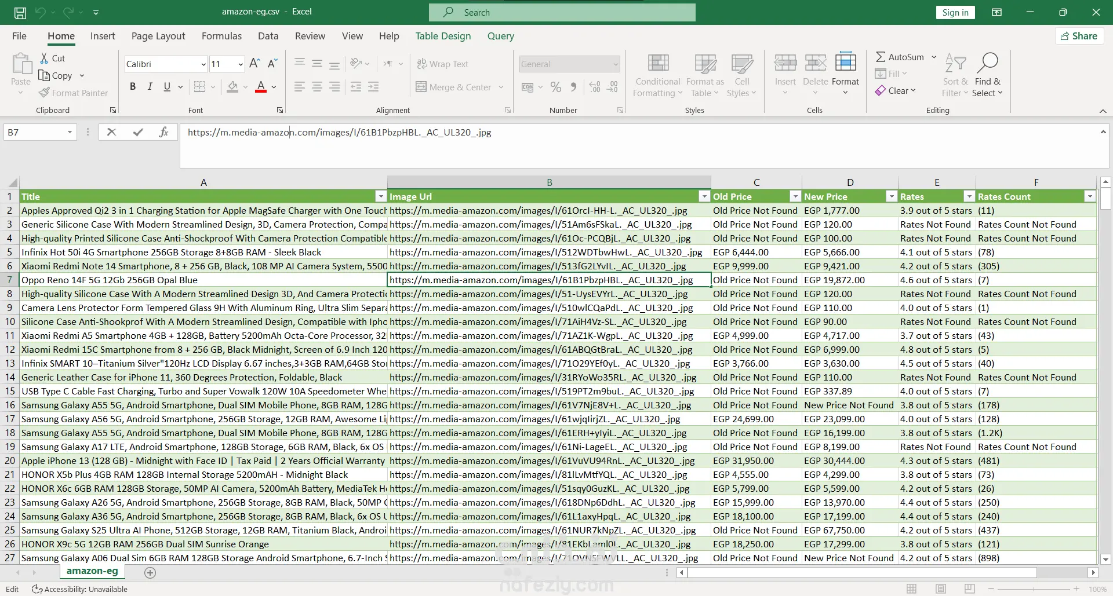Open the Title column filter dropdown
Screen dimensions: 1113x596
pyautogui.click(x=380, y=196)
